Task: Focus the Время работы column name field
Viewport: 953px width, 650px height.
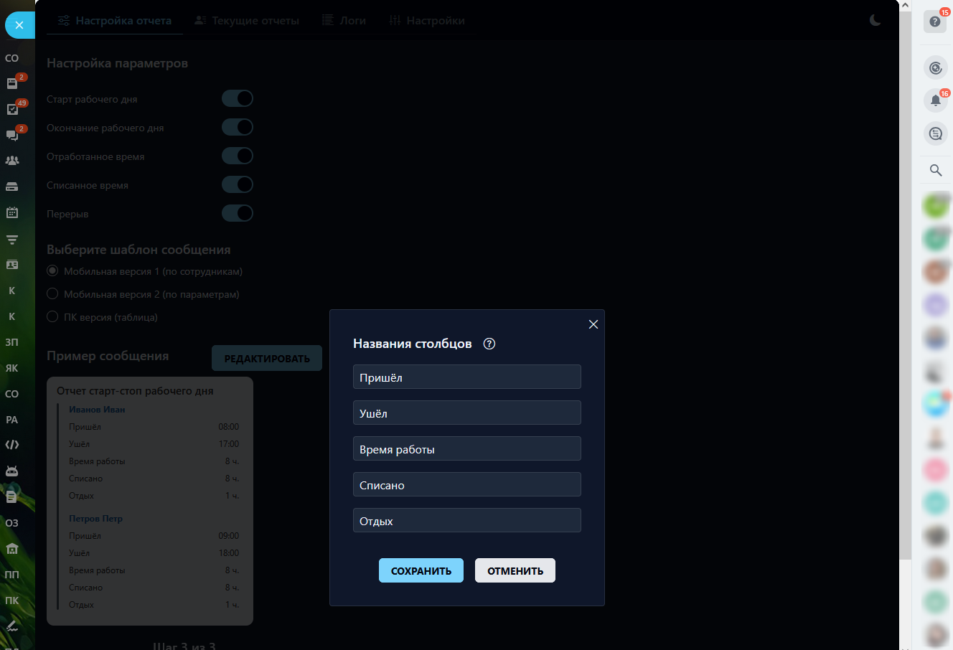Action: [x=467, y=448]
